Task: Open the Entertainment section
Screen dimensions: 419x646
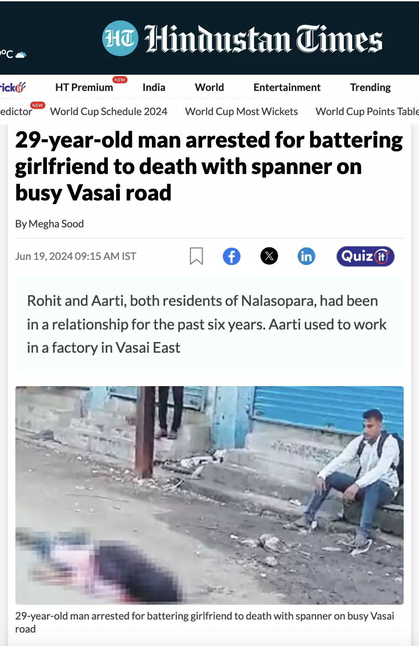Action: coord(287,87)
